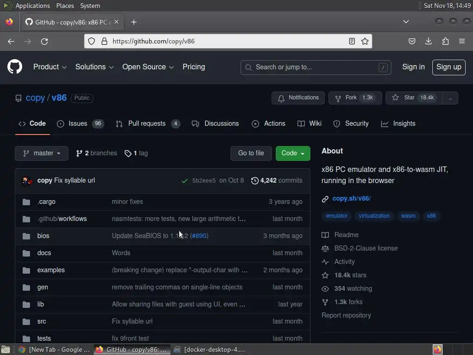Open the examples folder
This screenshot has height=355, width=473.
click(51, 270)
